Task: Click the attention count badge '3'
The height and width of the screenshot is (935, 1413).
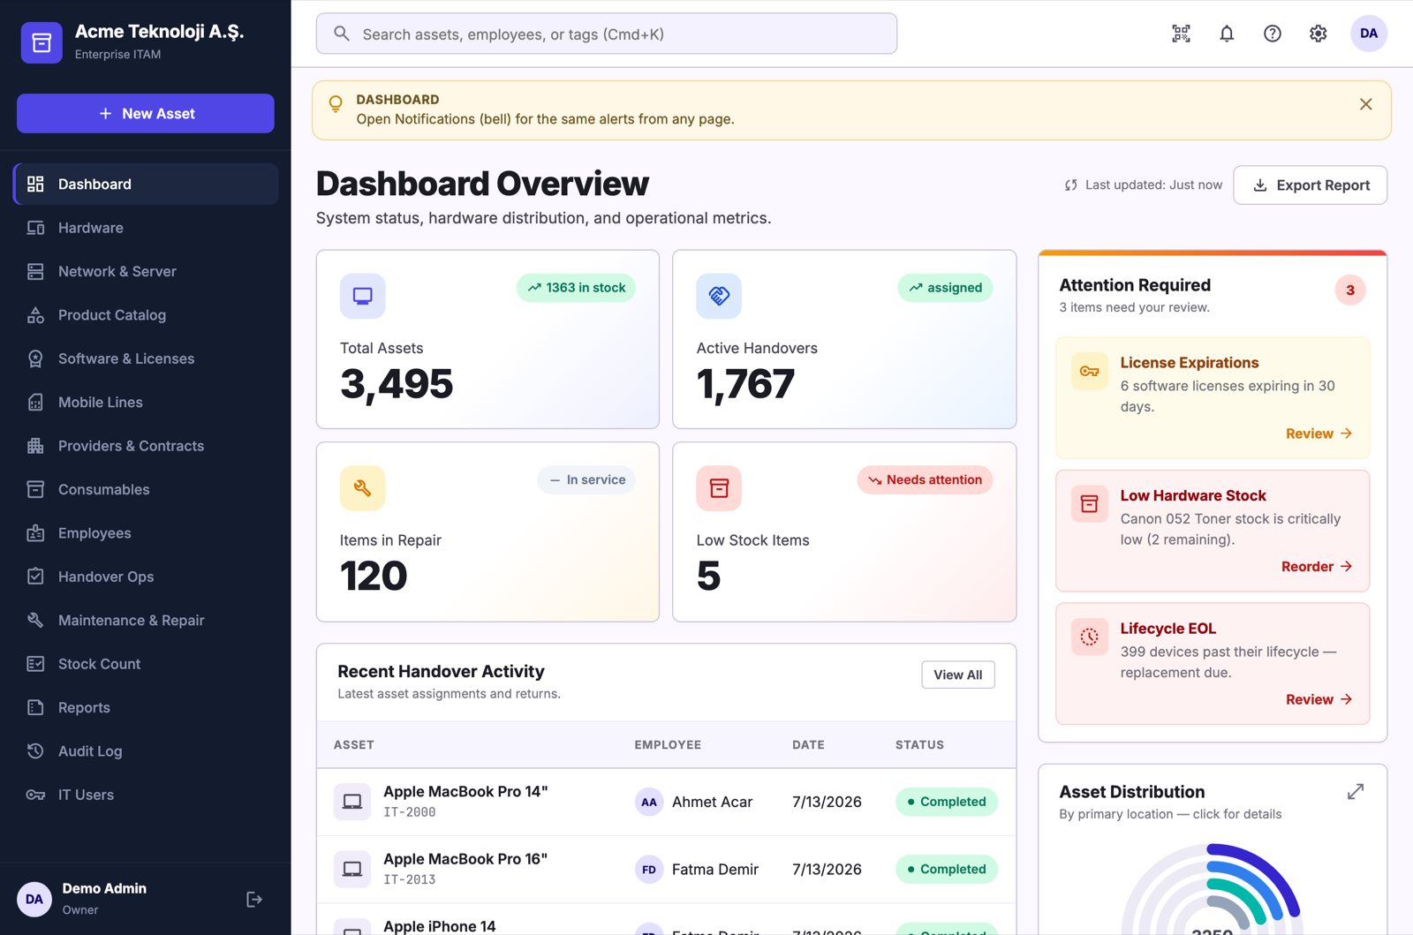Action: (1350, 290)
